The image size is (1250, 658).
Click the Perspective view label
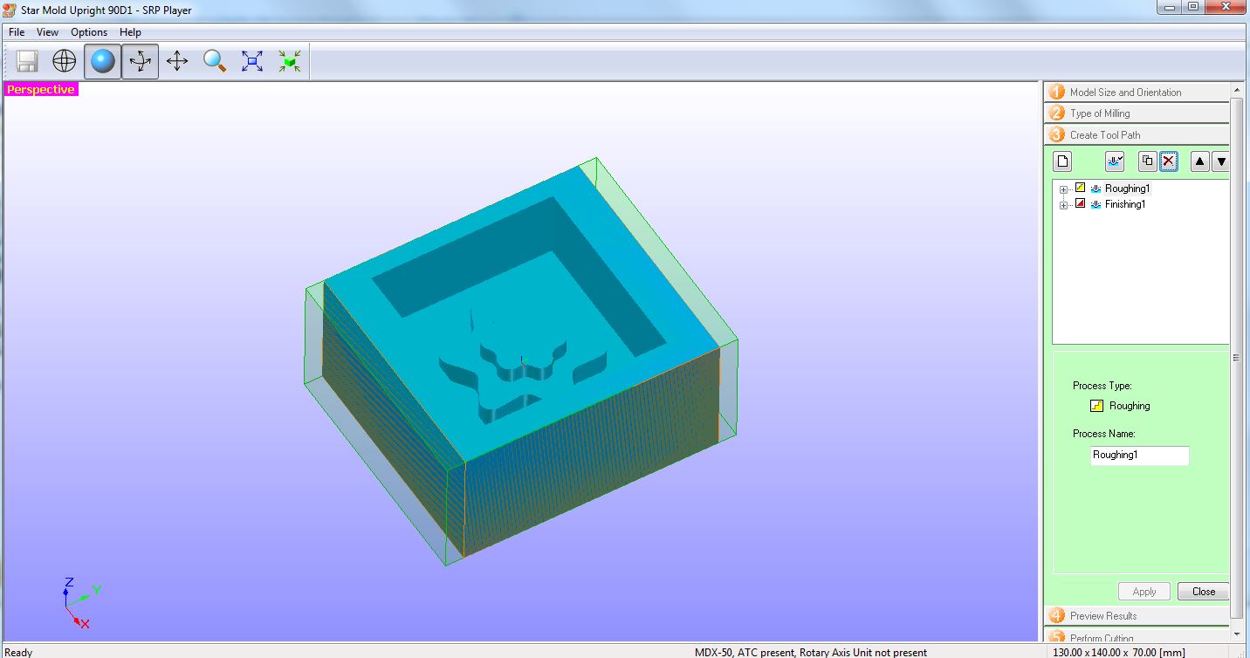point(41,89)
